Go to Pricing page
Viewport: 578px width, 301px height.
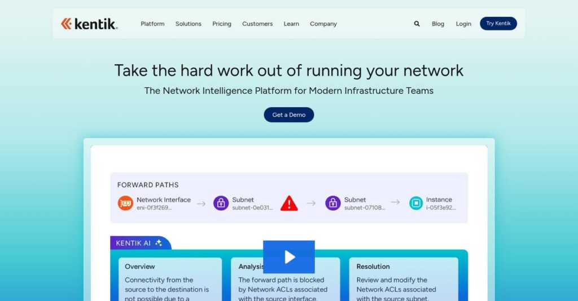click(x=222, y=24)
